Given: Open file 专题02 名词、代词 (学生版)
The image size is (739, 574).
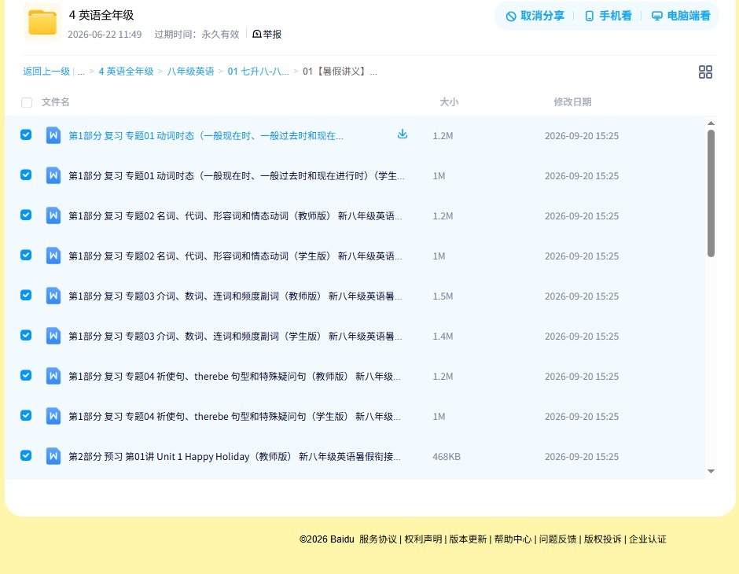Looking at the screenshot, I should 235,256.
